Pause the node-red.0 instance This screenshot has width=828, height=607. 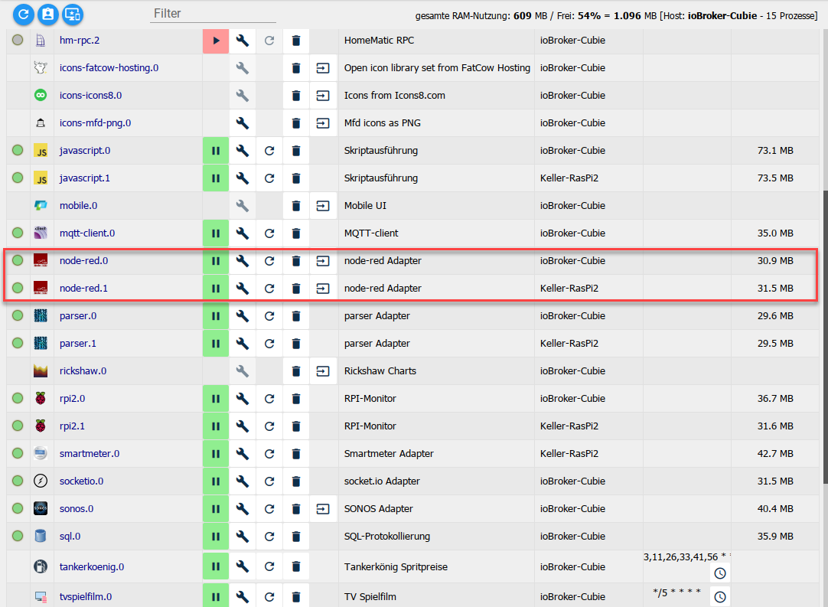point(216,261)
